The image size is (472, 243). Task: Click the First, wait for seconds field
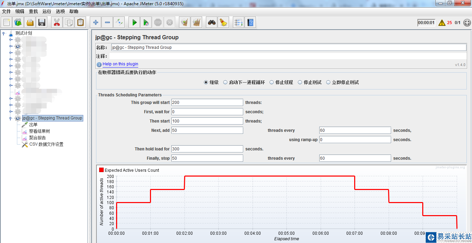pyautogui.click(x=207, y=112)
